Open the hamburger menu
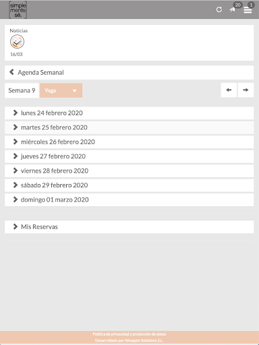Screen dimensions: 259x345 point(248,10)
